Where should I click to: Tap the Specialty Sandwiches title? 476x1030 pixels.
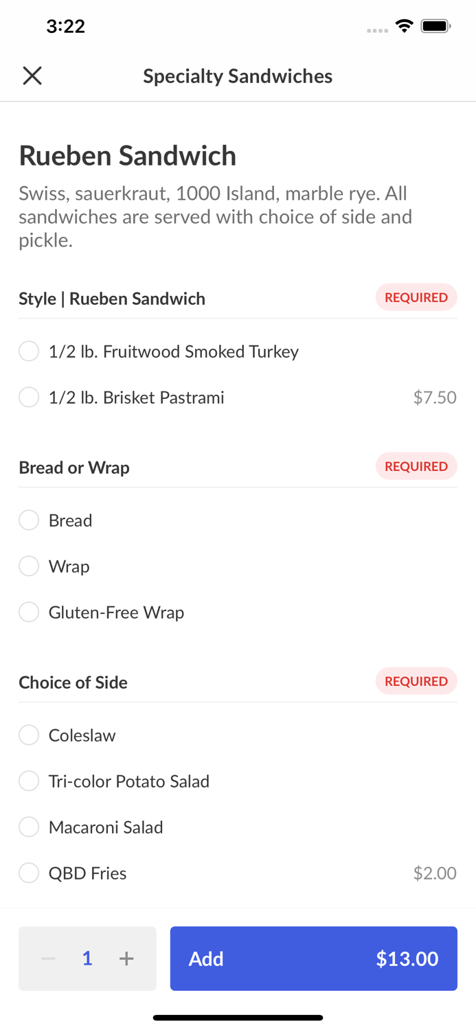(238, 76)
